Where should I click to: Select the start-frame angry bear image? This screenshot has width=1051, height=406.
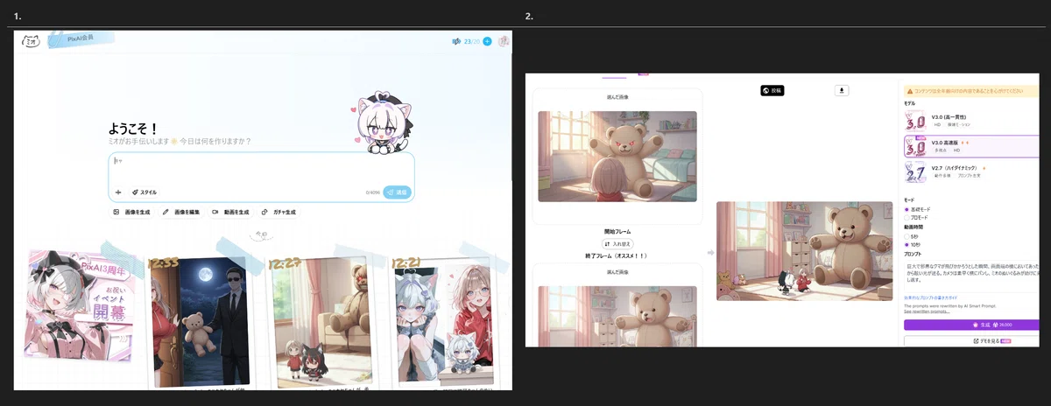pyautogui.click(x=617, y=157)
